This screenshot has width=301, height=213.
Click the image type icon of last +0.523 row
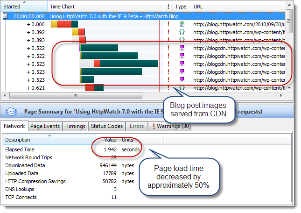[182, 80]
